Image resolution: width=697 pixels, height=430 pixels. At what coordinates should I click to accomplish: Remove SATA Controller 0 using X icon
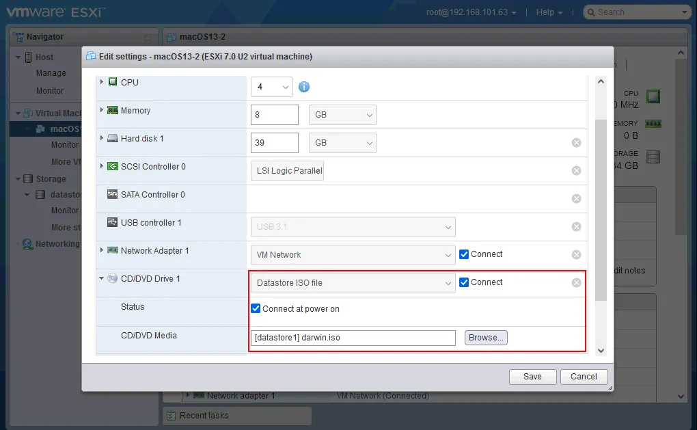[576, 199]
